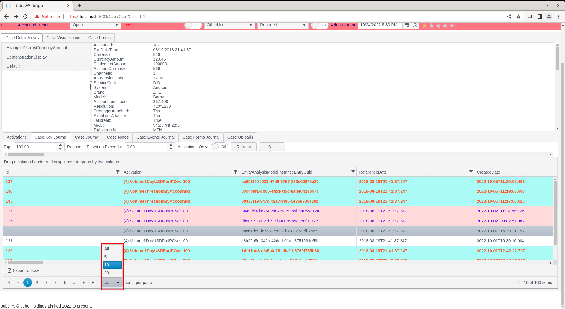The image size is (565, 309).
Task: Decrease the Top value
Action: point(60,149)
